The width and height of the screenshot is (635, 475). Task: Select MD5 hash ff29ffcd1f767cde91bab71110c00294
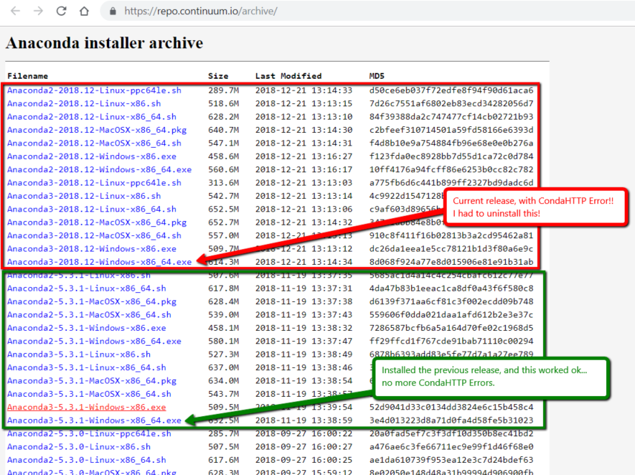(451, 341)
